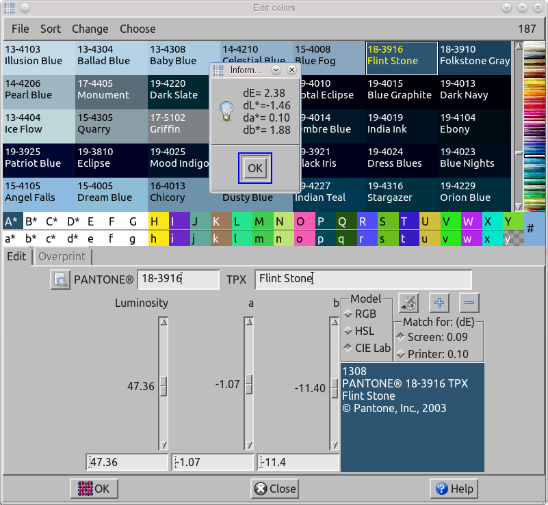Viewport: 548px width, 505px height.
Task: Click the Pantone code field 18-3916
Action: point(179,279)
